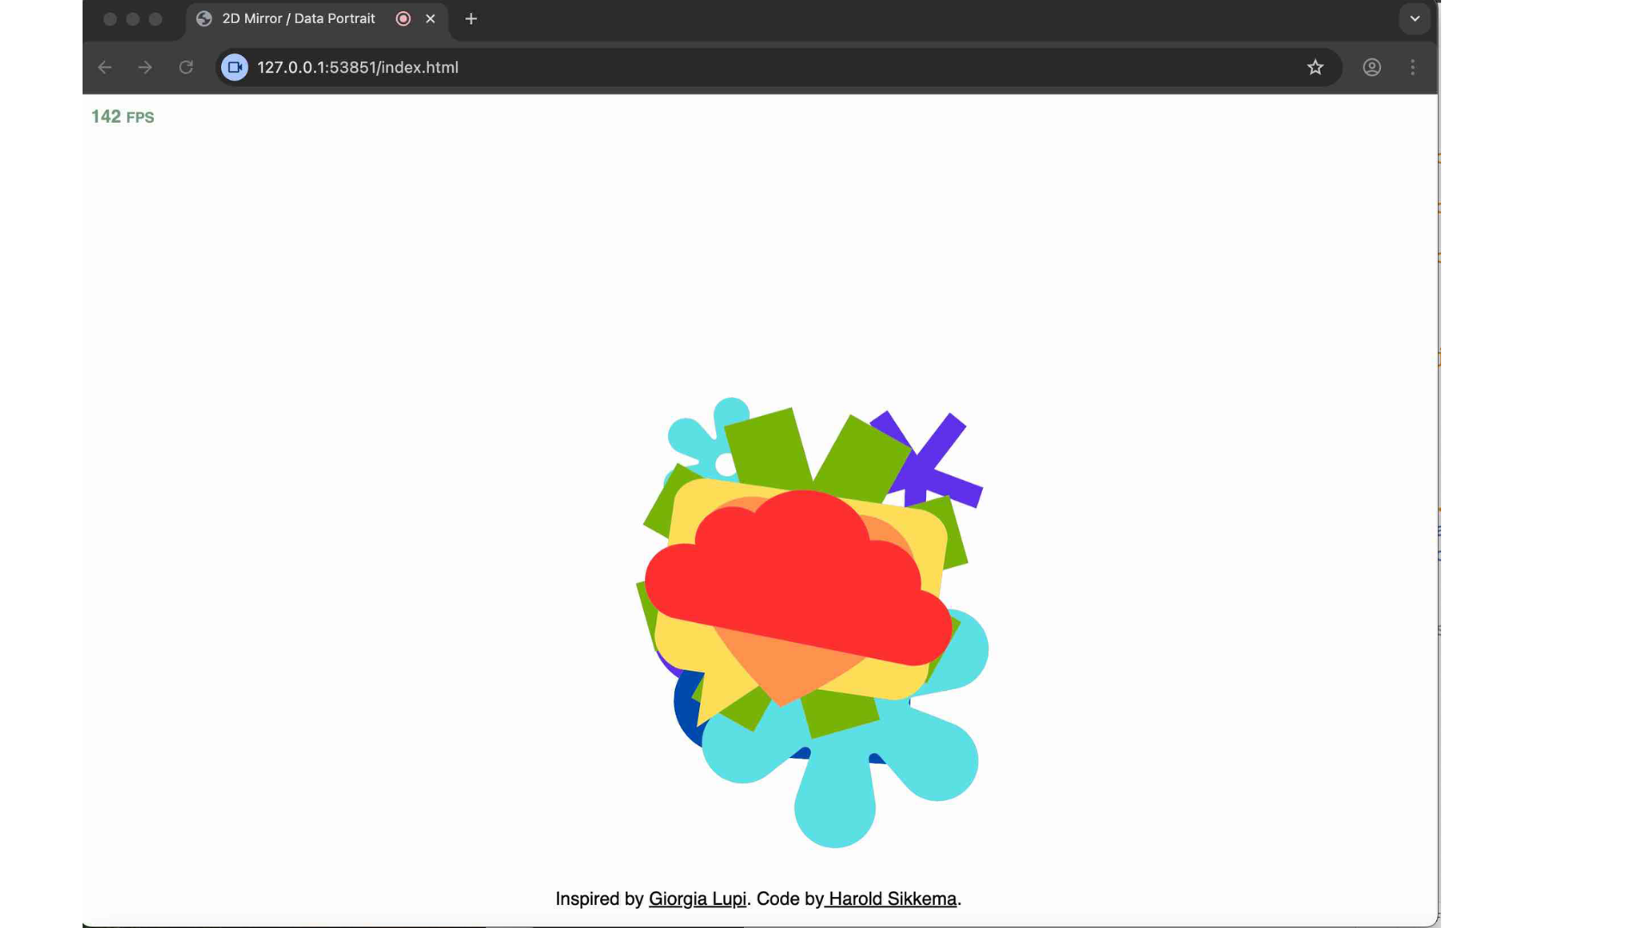
Task: Bookmark this page with the star icon
Action: coord(1315,67)
